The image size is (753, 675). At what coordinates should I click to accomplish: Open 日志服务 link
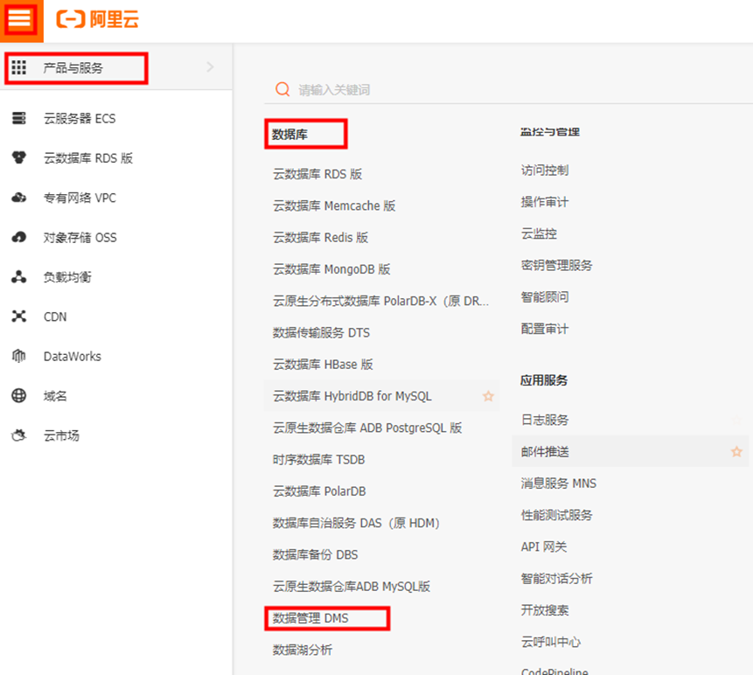(x=545, y=420)
